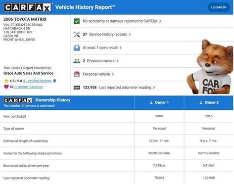Image resolution: width=234 pixels, height=187 pixels.
Task: Click the US $44.99 price button
Action: (219, 7)
